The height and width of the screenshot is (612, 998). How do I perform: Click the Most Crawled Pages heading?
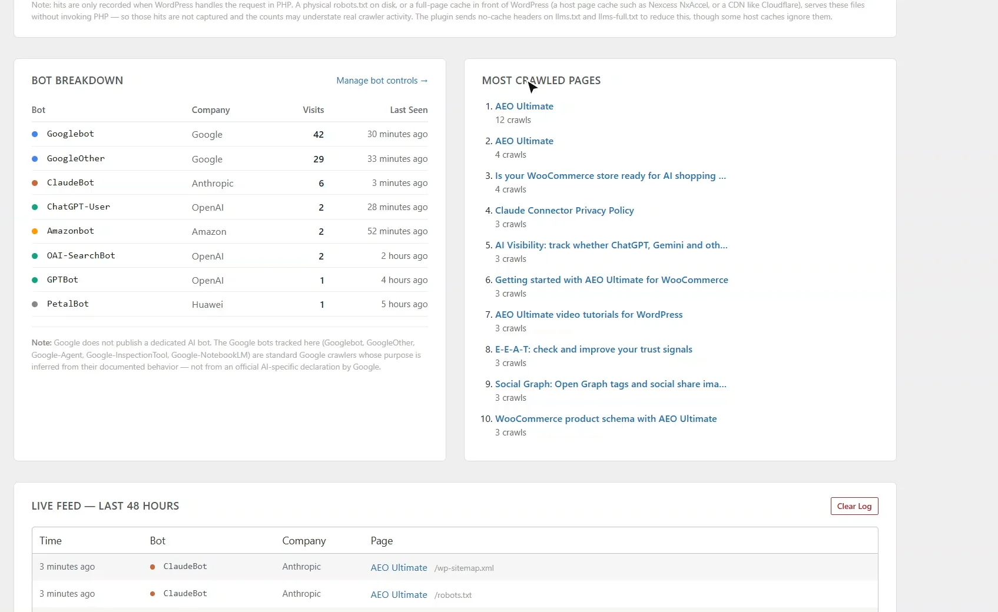541,81
